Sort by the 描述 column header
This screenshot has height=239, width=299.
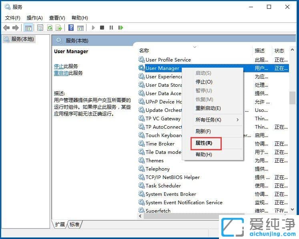click(x=262, y=51)
